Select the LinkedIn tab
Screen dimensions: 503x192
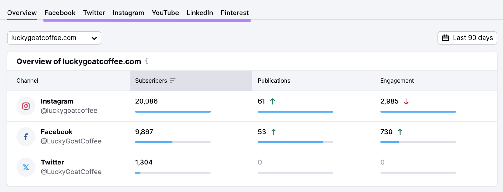[x=200, y=13]
